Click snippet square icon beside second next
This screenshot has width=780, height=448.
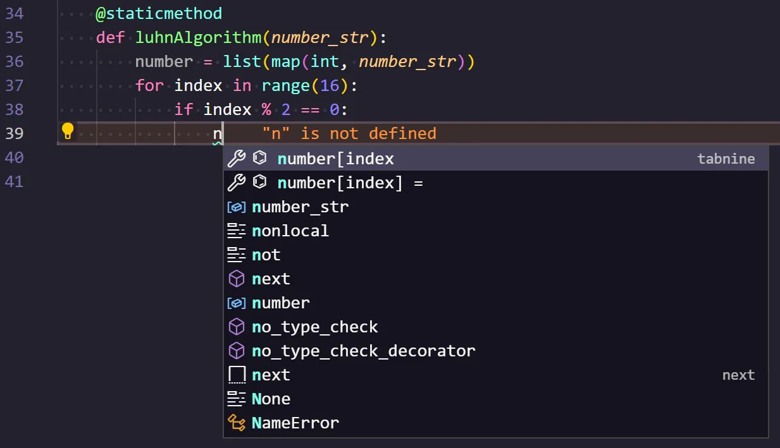(x=236, y=375)
